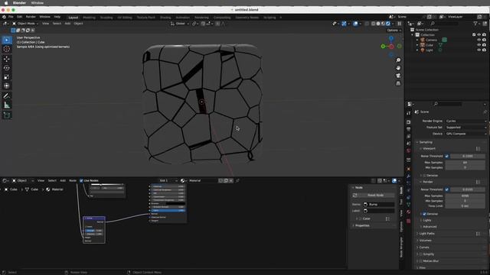The image size is (490, 275).
Task: Select the Transform tool
Action: pyautogui.click(x=7, y=86)
